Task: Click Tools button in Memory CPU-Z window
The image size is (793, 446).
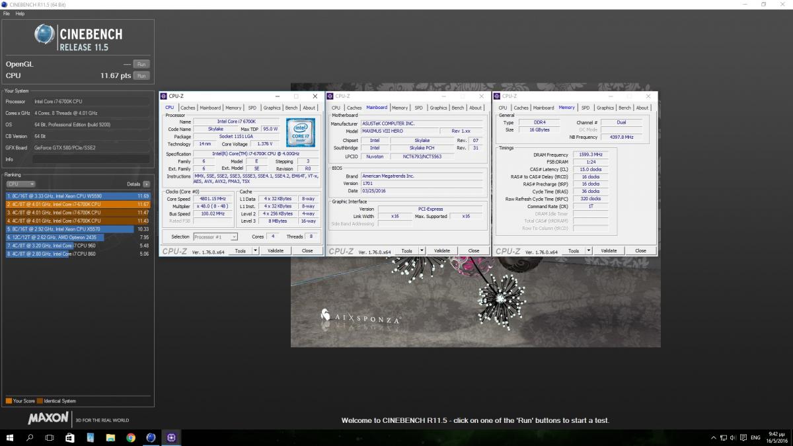Action: pyautogui.click(x=573, y=250)
